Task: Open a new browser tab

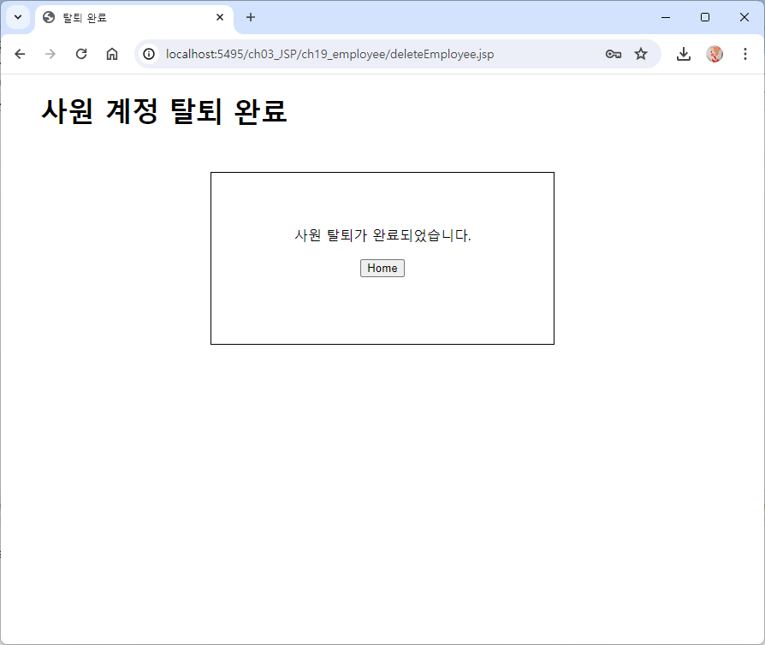Action: (x=250, y=18)
